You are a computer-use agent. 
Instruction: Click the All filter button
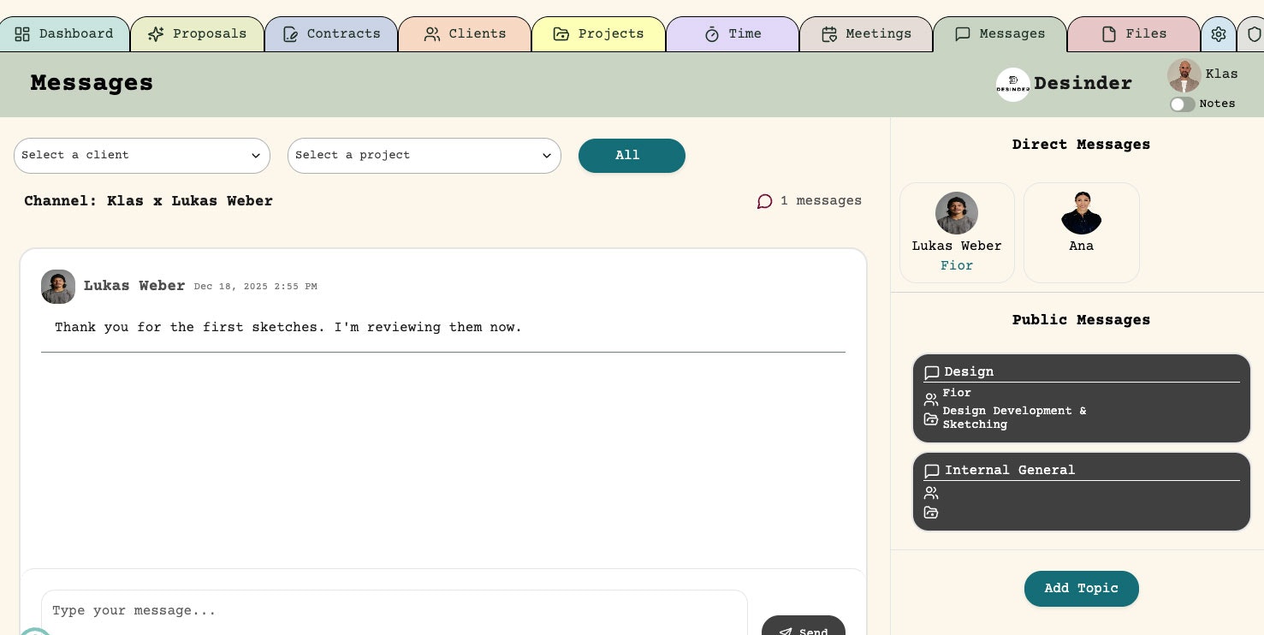[x=632, y=156]
